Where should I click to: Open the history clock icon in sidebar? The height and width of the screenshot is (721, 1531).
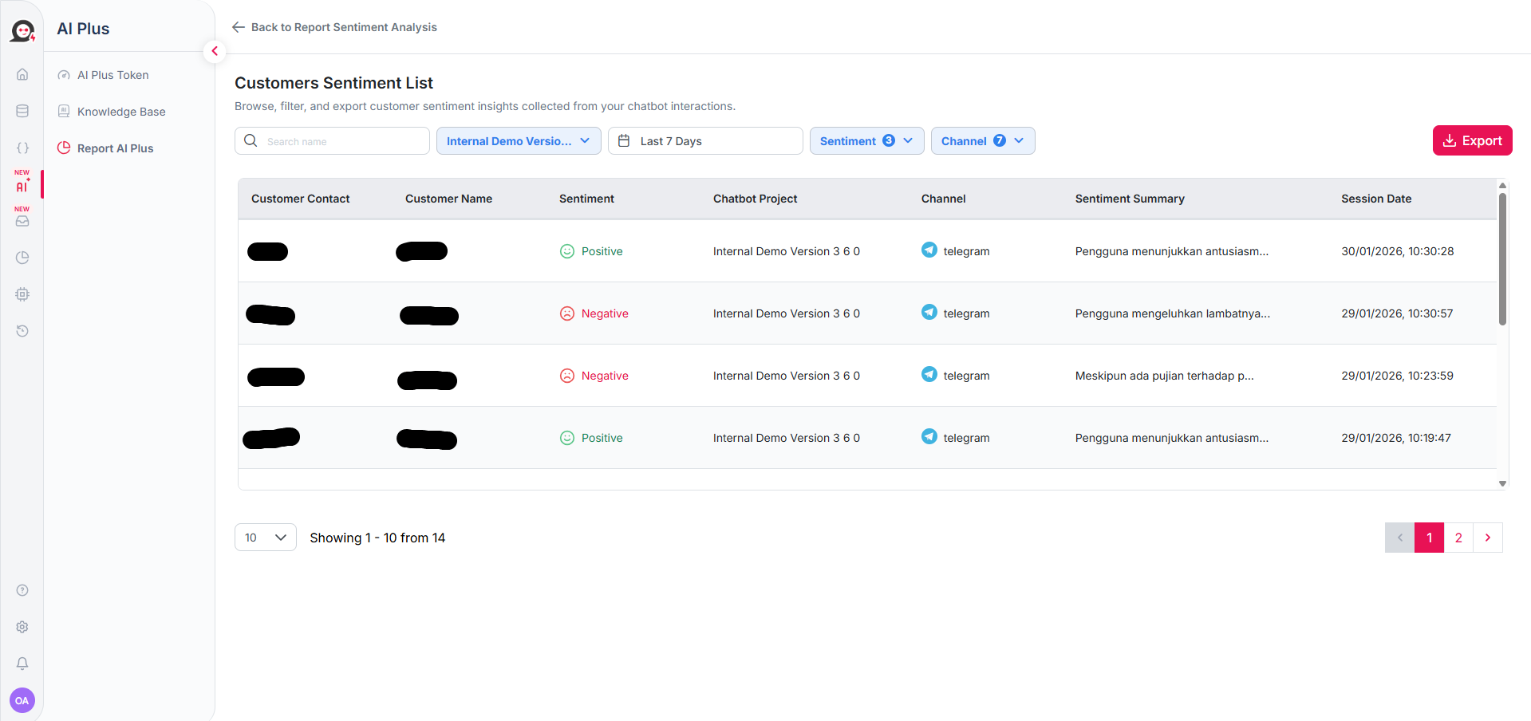[22, 331]
